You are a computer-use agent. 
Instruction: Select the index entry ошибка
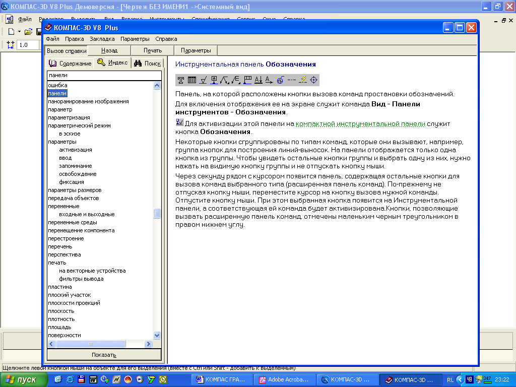point(57,85)
